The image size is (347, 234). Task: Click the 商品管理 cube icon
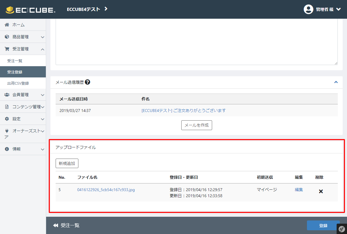(x=7, y=37)
